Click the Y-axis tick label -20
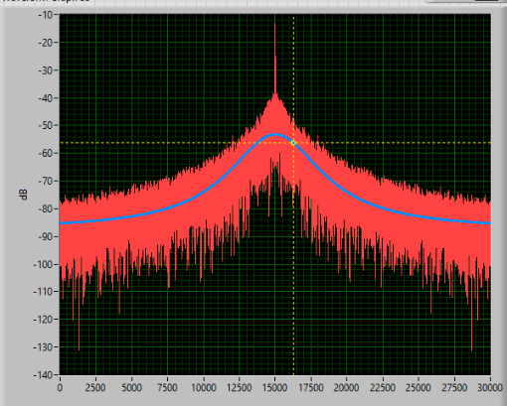The image size is (507, 406). [x=45, y=43]
